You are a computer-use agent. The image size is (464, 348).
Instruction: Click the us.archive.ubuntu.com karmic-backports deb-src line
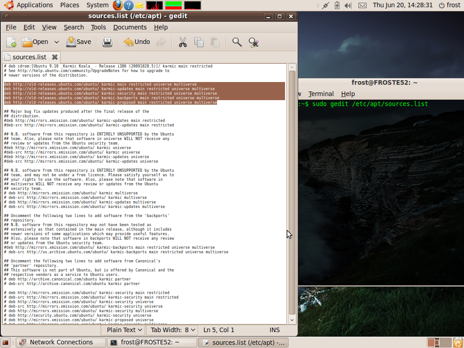[116, 252]
